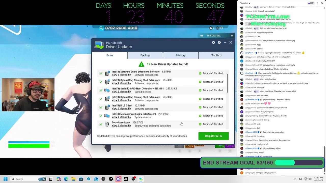The width and height of the screenshot is (326, 183).
Task: Uncheck second Optane Pinning Shell Extensions checkbox
Action: click(x=101, y=99)
